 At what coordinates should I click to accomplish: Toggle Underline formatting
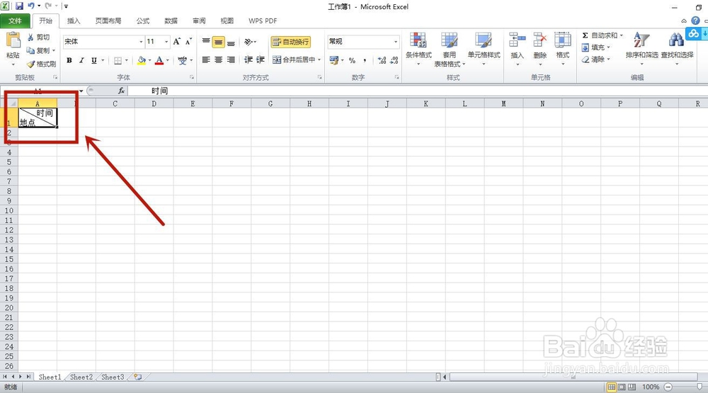[93, 60]
